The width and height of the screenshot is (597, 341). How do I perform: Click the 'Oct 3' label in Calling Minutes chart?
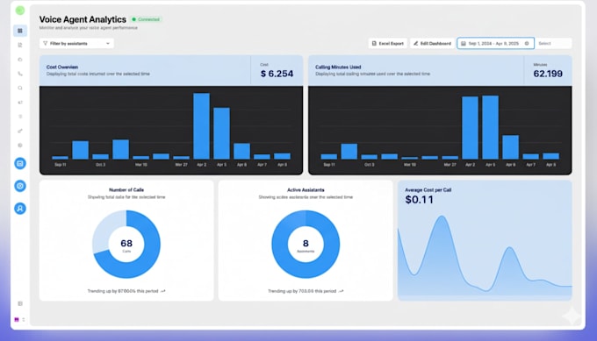[x=370, y=165]
